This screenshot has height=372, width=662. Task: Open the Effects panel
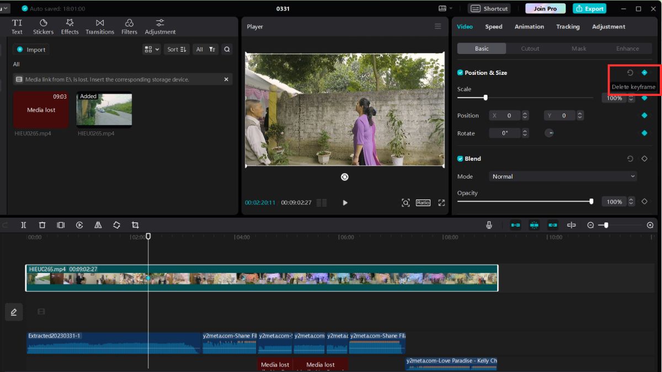point(70,25)
